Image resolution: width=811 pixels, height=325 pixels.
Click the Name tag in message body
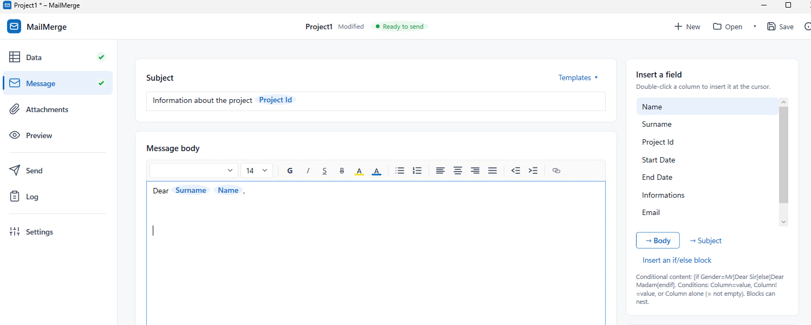click(x=228, y=190)
